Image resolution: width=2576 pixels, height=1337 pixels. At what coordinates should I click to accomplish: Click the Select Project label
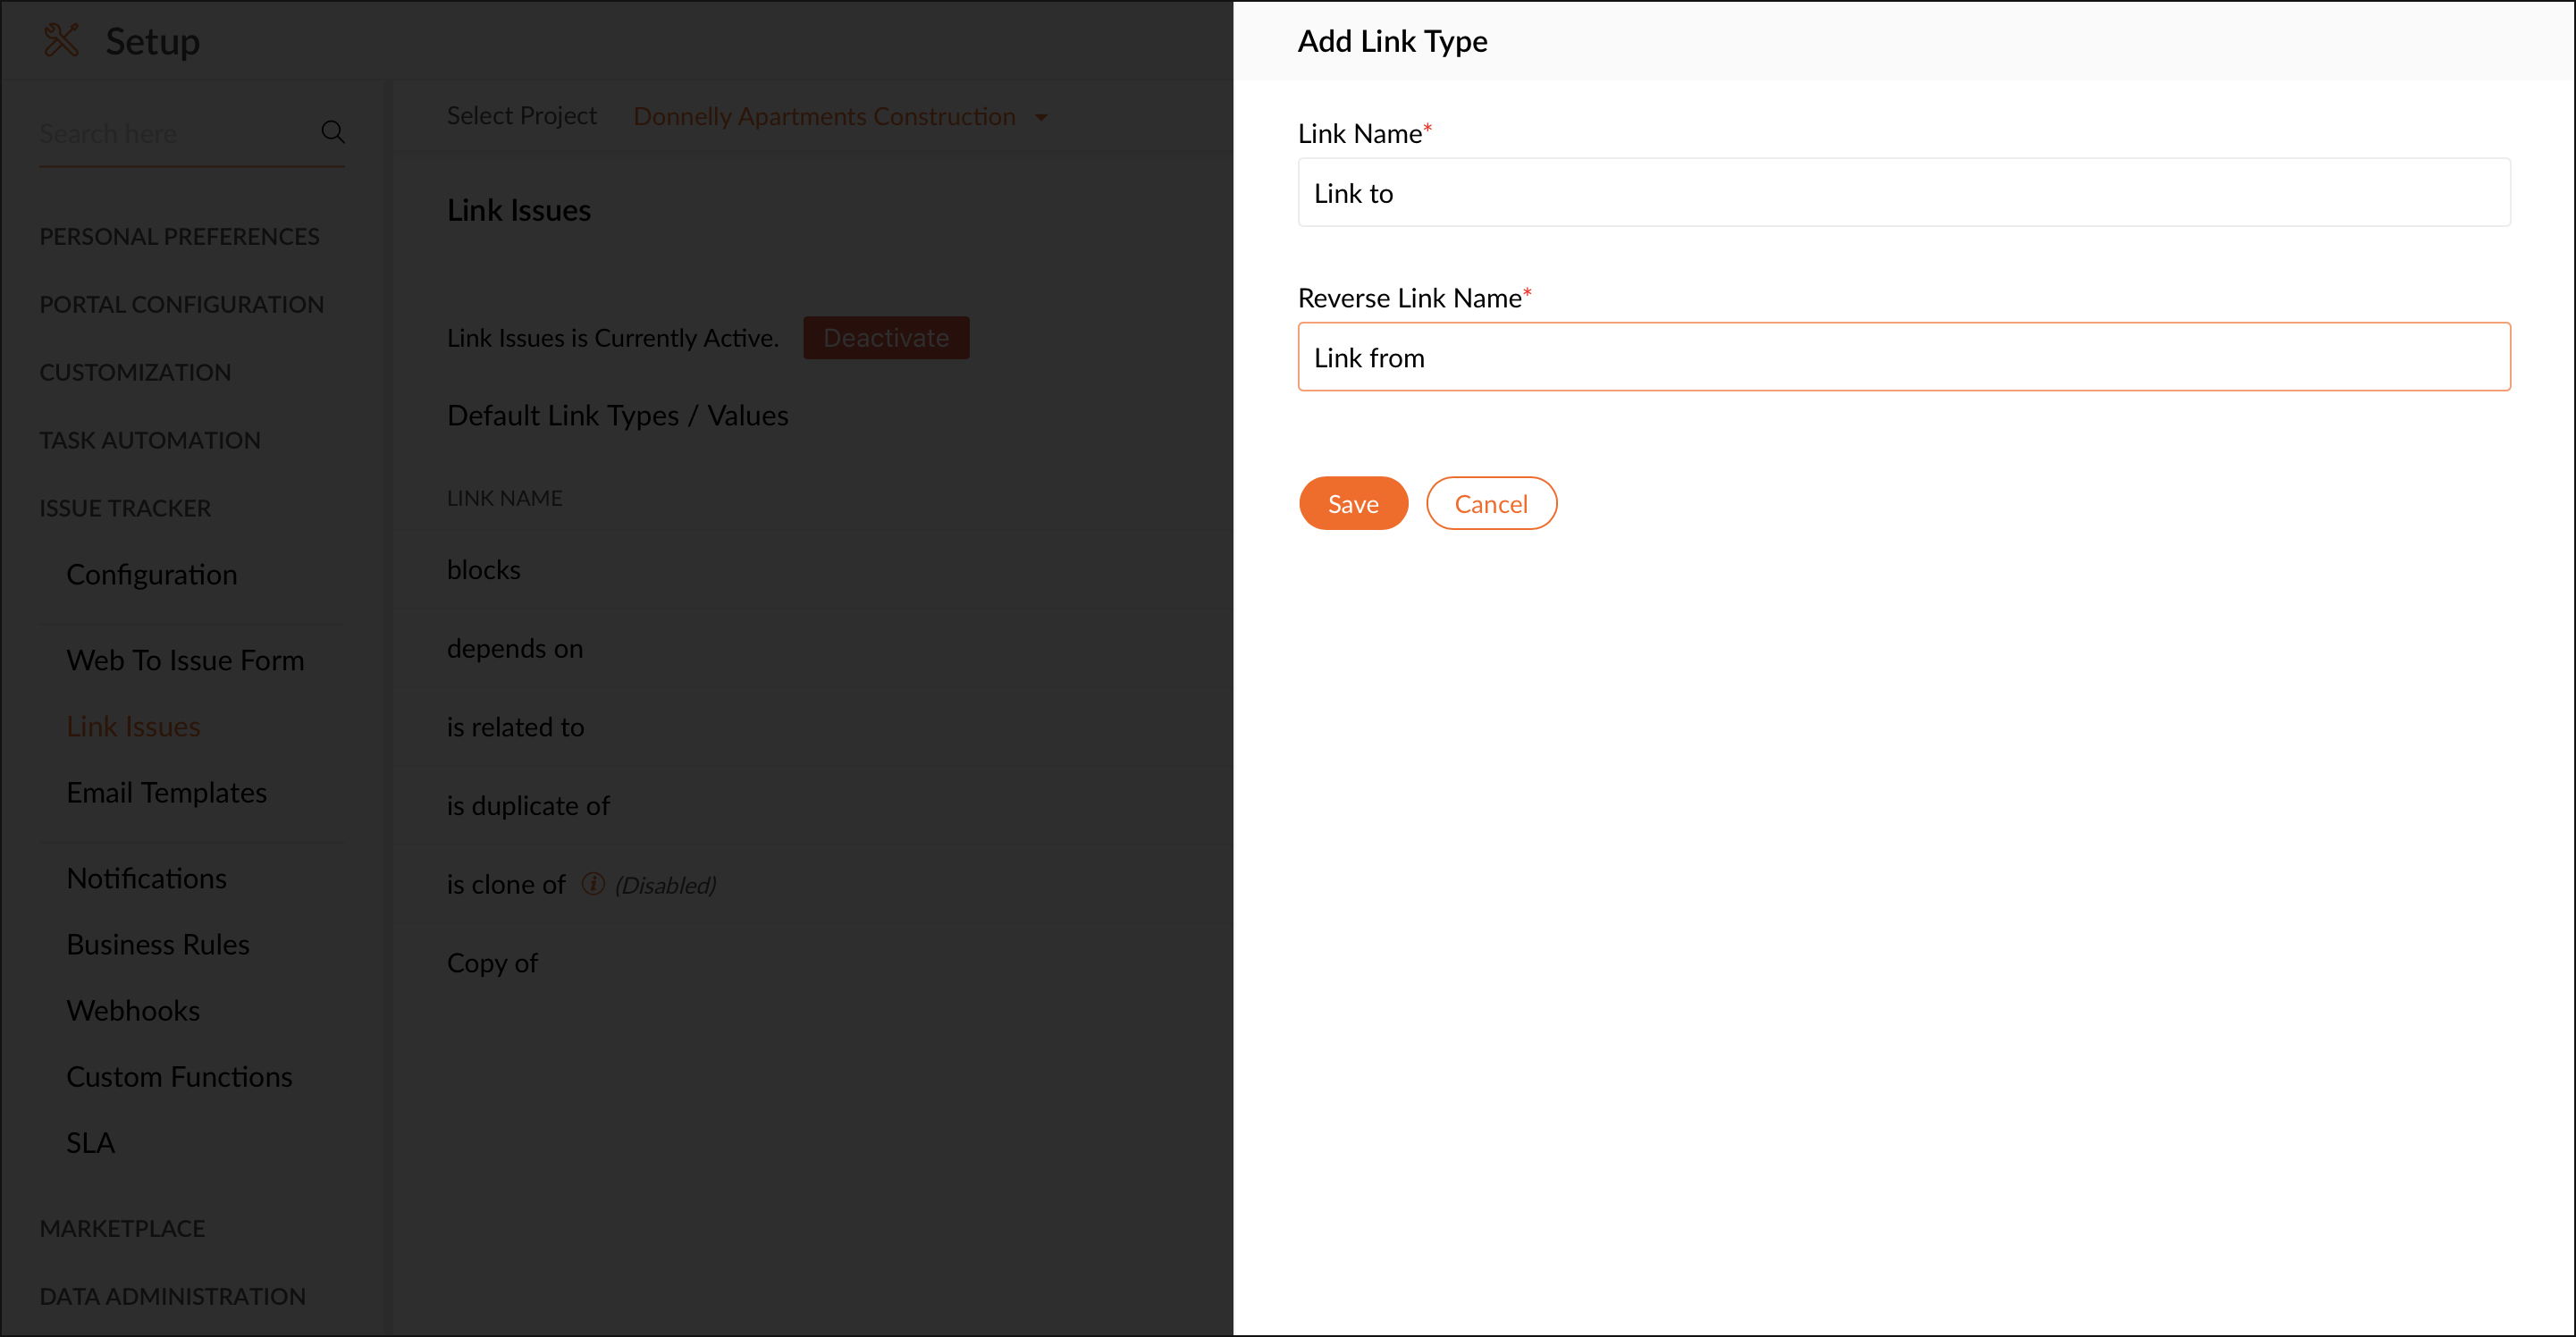click(x=522, y=116)
